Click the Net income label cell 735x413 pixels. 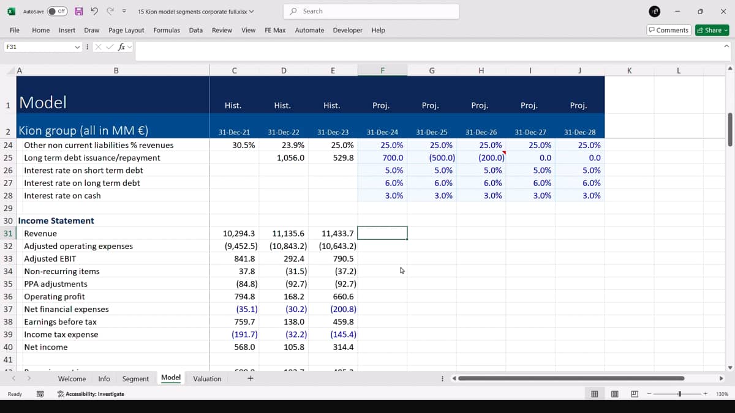click(113, 347)
